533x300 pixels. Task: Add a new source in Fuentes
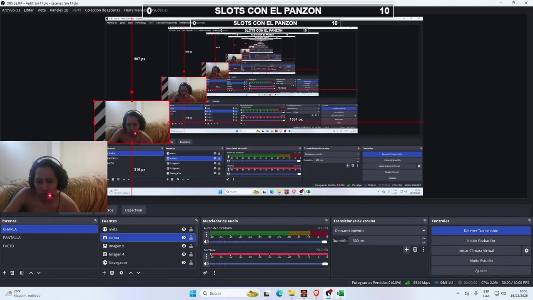point(104,273)
